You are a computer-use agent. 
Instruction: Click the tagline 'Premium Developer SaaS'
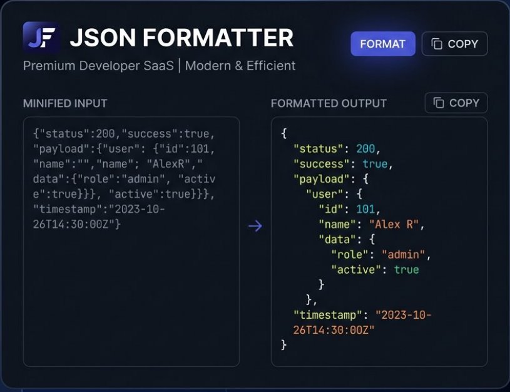pyautogui.click(x=98, y=66)
